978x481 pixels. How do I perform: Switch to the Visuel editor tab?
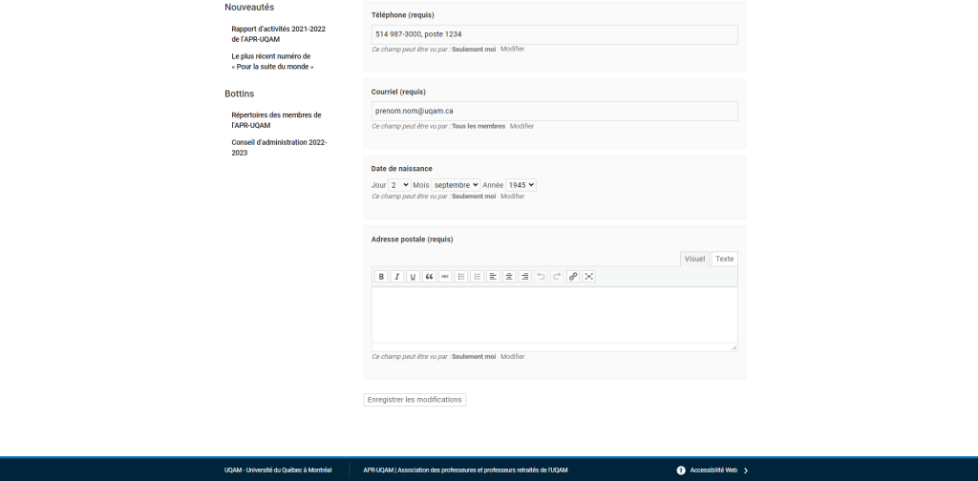694,259
